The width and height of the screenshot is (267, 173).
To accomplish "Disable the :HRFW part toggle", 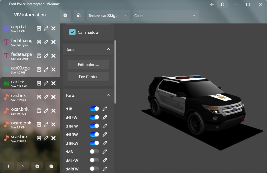I will pos(94,126).
